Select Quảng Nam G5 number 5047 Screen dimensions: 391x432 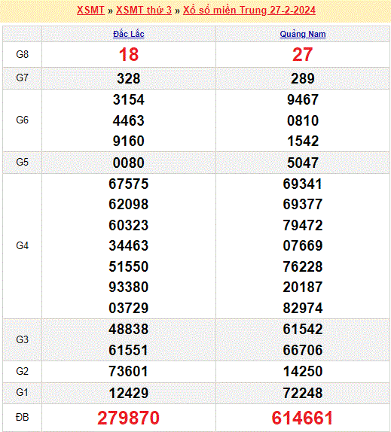303,163
